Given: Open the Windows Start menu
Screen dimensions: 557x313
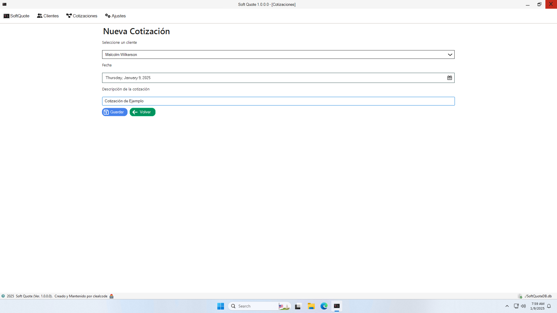Looking at the screenshot, I should pos(220,306).
